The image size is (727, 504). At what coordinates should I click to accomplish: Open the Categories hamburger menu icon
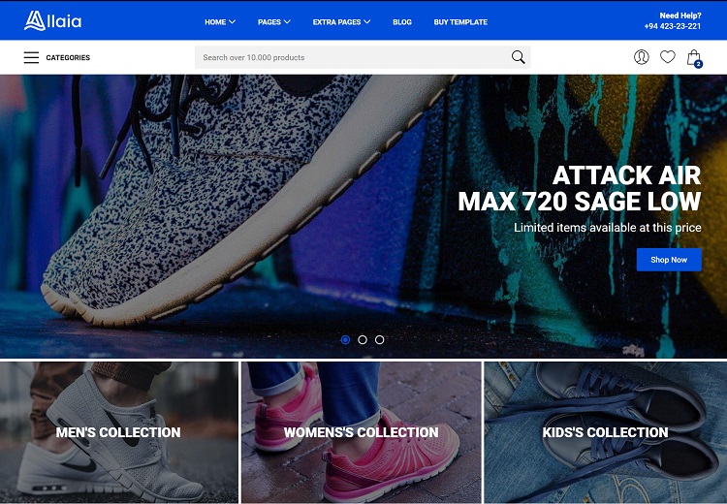tap(31, 57)
